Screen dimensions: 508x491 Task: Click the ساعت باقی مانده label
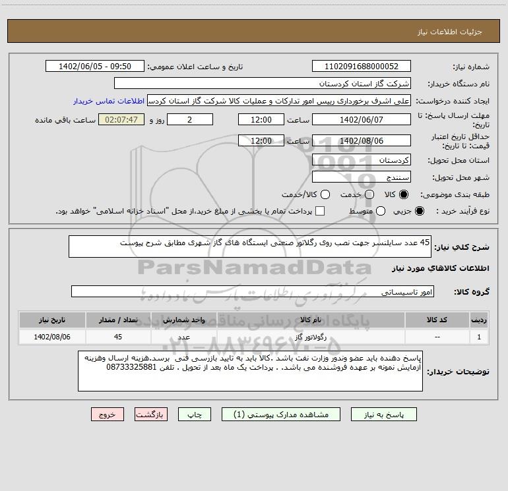point(65,120)
